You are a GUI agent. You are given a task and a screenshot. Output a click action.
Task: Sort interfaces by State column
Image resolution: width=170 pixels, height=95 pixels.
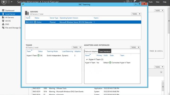(x=112, y=55)
